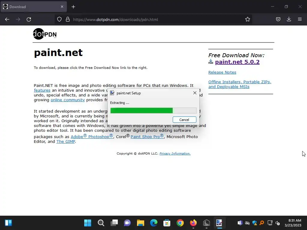This screenshot has width=307, height=230.
Task: Open the Privacy Information link
Action: [x=175, y=154]
